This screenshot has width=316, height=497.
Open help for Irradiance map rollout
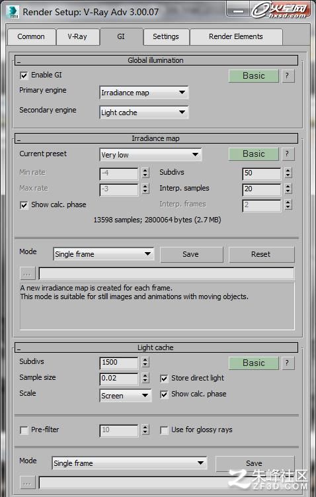[288, 154]
